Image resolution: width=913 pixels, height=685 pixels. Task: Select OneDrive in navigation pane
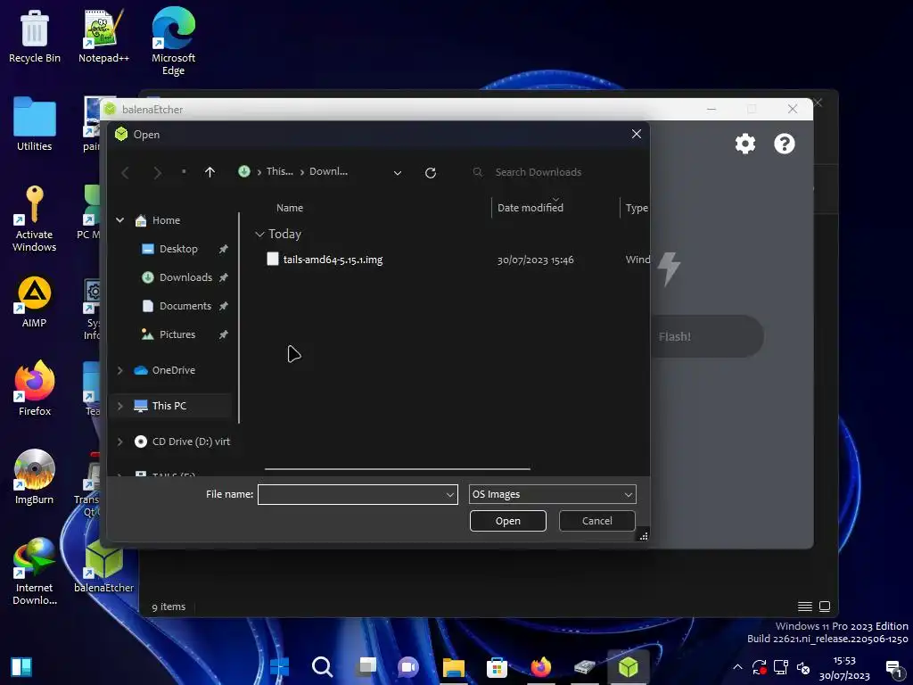[x=174, y=370]
